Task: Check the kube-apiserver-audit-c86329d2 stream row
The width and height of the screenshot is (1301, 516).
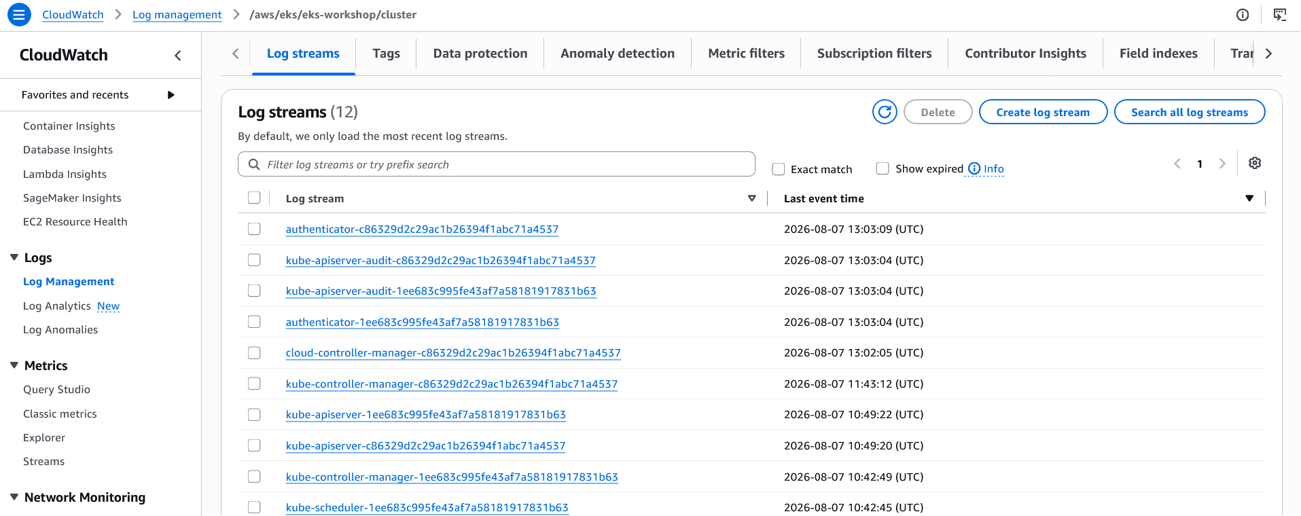Action: tap(254, 260)
